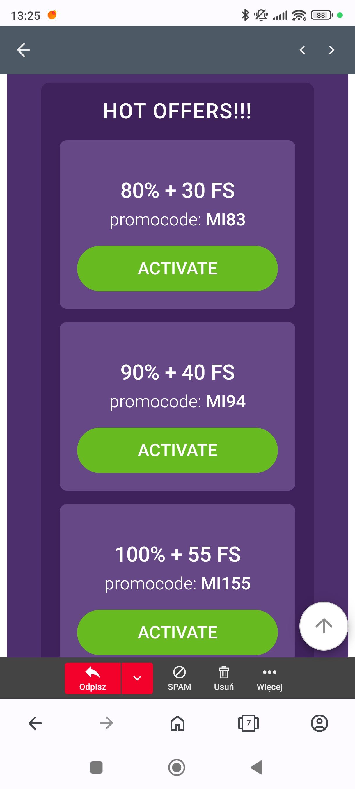Tap the scroll-to-top arrow button
This screenshot has height=789, width=355.
[324, 625]
